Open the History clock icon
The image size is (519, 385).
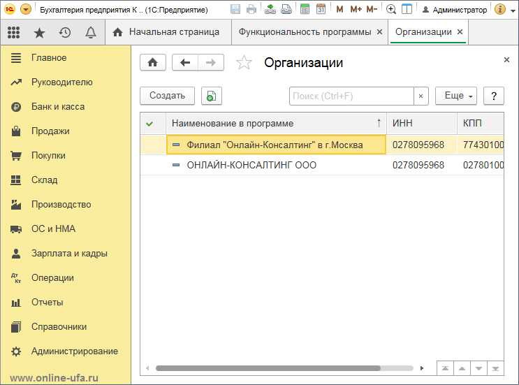tap(65, 32)
